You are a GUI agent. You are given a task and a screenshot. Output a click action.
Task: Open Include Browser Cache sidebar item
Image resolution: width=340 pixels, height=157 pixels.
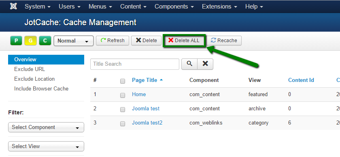[x=41, y=89]
